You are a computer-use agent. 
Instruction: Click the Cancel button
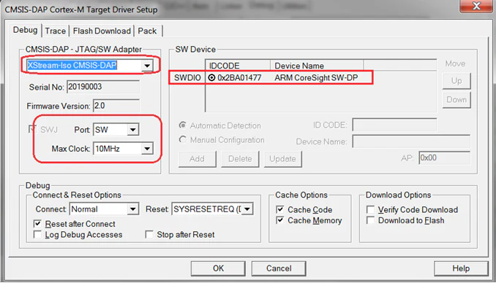click(279, 268)
